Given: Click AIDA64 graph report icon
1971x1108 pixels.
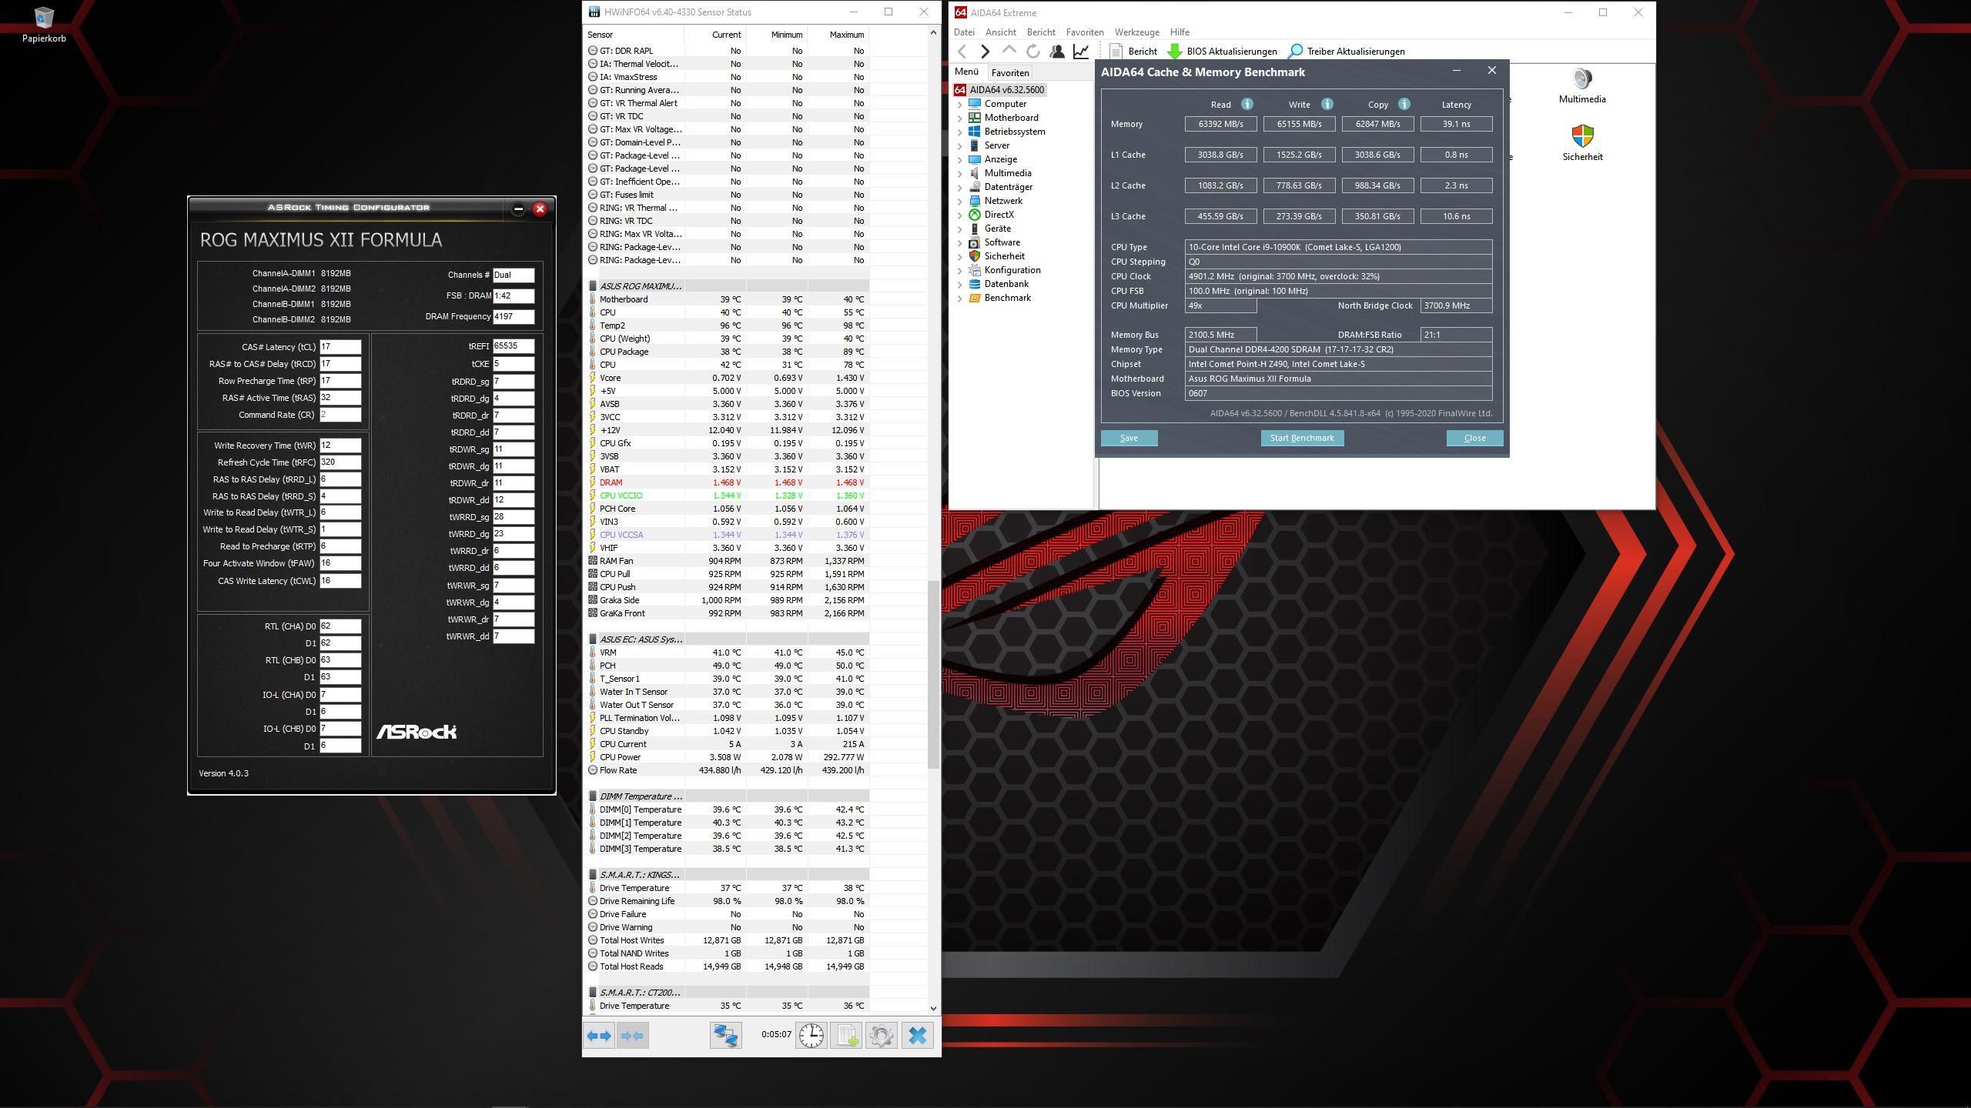Looking at the screenshot, I should (1081, 52).
